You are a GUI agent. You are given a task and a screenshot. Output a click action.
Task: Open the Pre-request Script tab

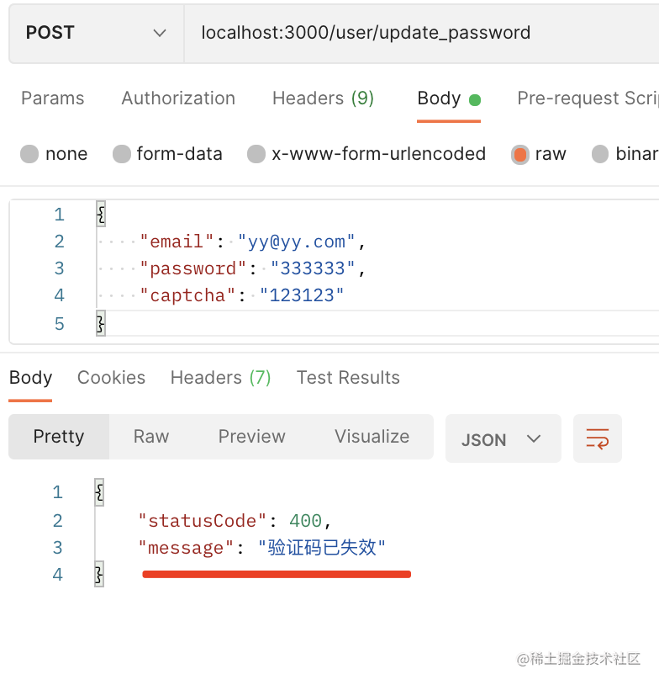click(x=588, y=98)
